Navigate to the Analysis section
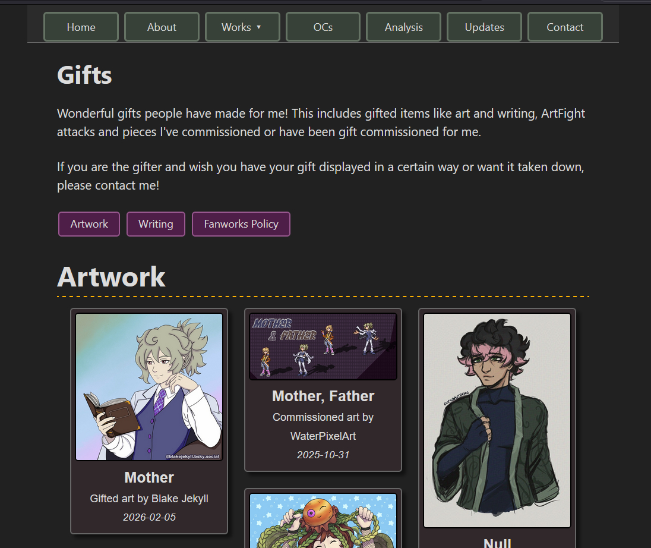The height and width of the screenshot is (548, 651). pos(403,27)
